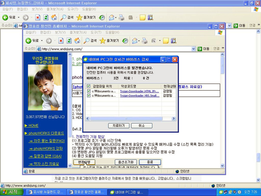Open the 자주 묻는 질문(FAQ) sidebar link
Viewport: 261px width, 196px height.
tap(47, 141)
